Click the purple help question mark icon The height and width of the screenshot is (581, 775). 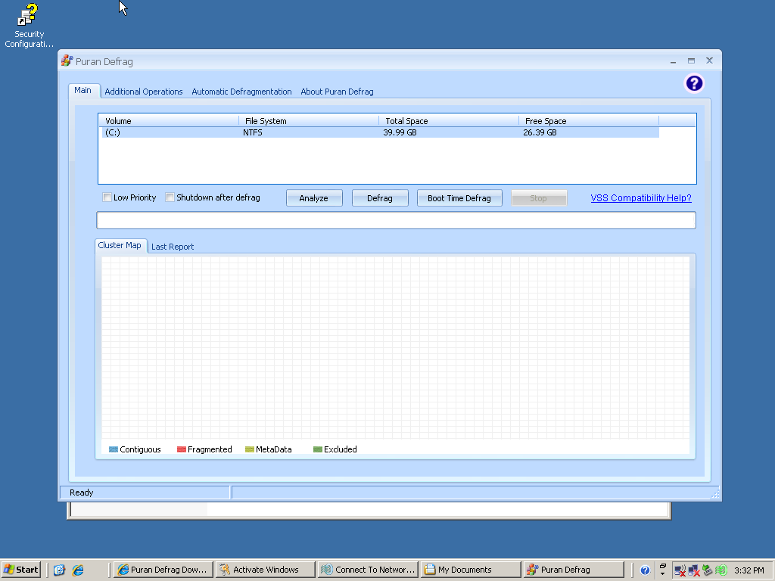pyautogui.click(x=694, y=83)
